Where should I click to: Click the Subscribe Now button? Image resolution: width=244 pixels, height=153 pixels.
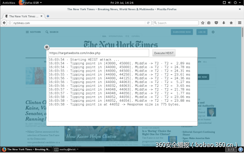coord(182,32)
